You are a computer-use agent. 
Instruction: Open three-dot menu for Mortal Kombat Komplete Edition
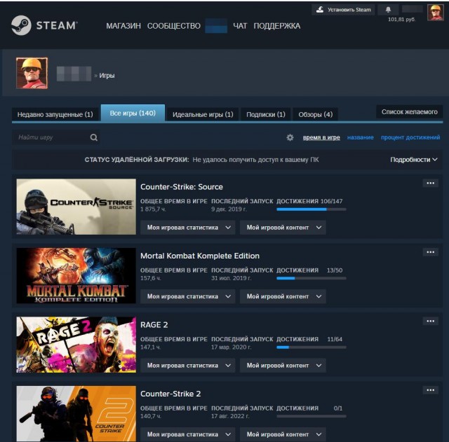[x=430, y=252]
